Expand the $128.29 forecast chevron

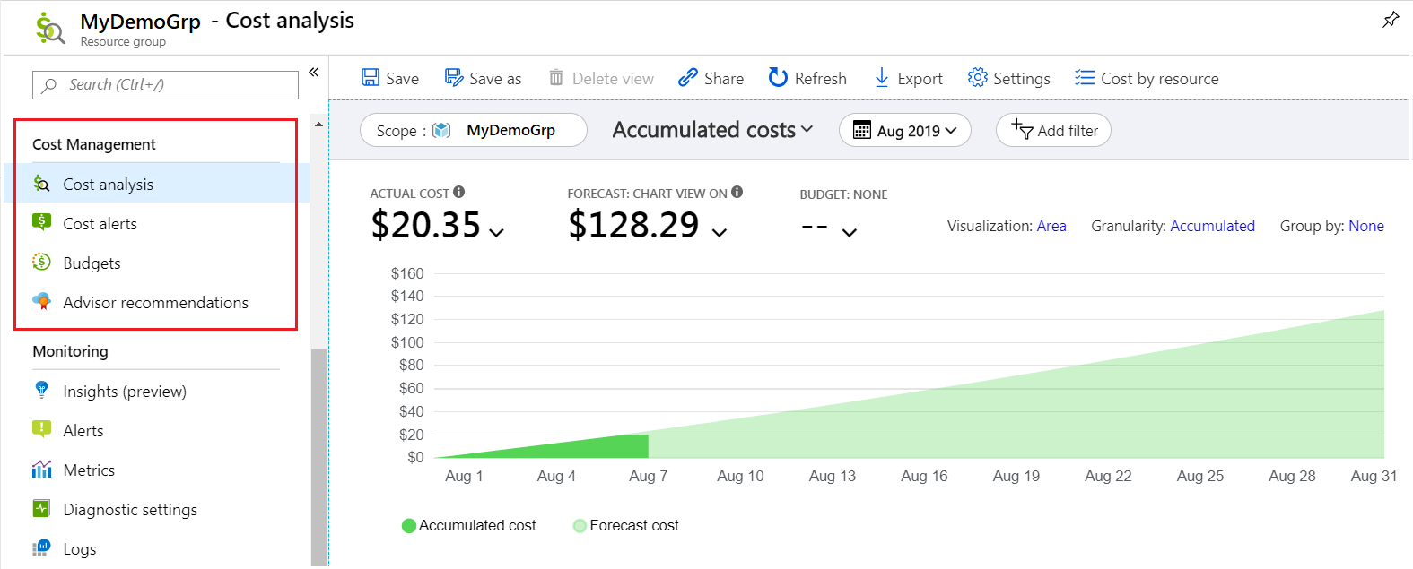point(720,232)
